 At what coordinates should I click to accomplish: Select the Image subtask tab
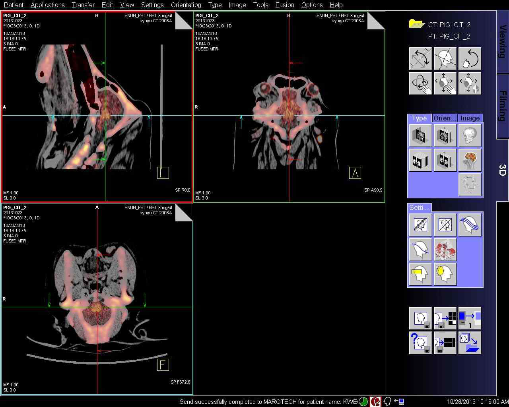click(470, 118)
